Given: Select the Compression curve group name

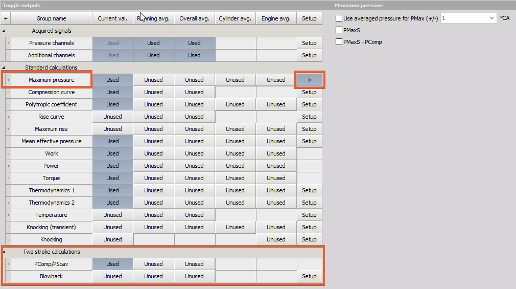Looking at the screenshot, I should tap(51, 92).
